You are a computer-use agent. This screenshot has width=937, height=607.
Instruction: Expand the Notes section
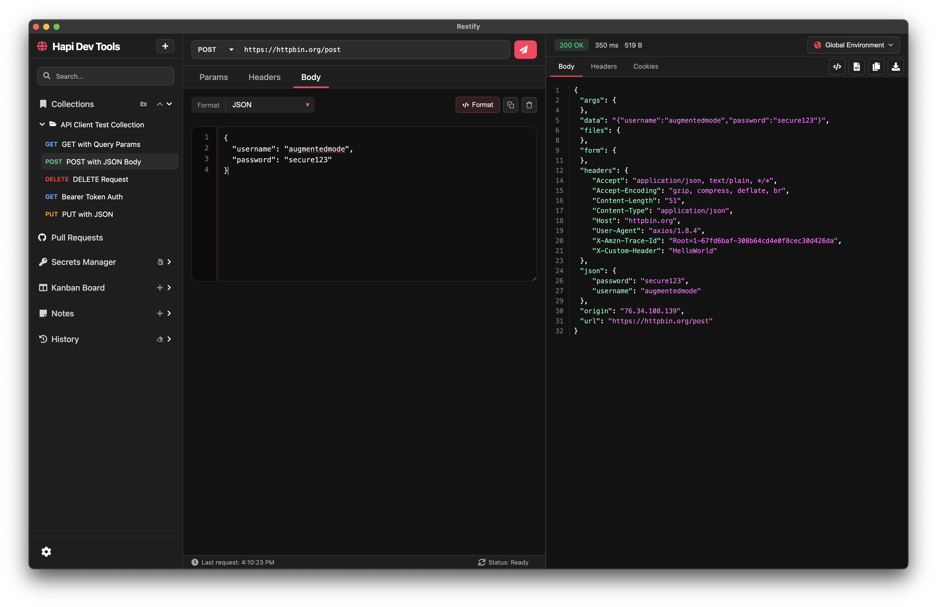click(x=169, y=313)
